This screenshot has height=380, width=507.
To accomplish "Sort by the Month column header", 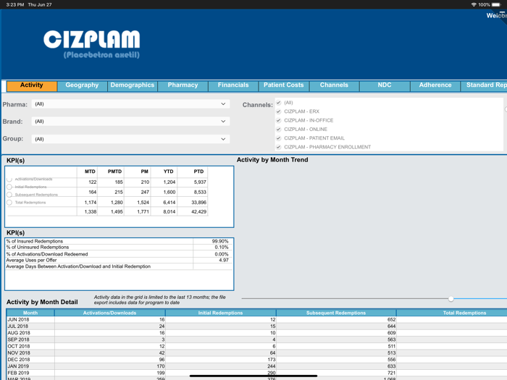I will coord(30,313).
